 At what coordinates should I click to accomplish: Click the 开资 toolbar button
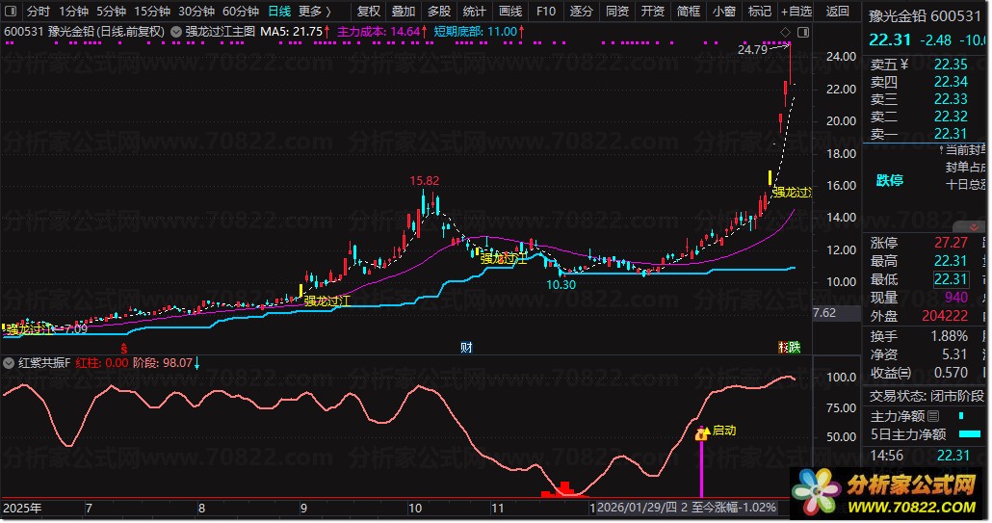[x=652, y=11]
